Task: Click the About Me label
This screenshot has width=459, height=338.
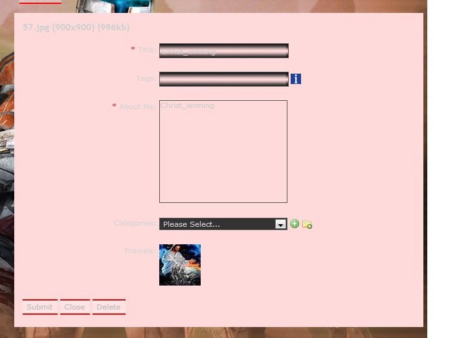Action: point(138,107)
